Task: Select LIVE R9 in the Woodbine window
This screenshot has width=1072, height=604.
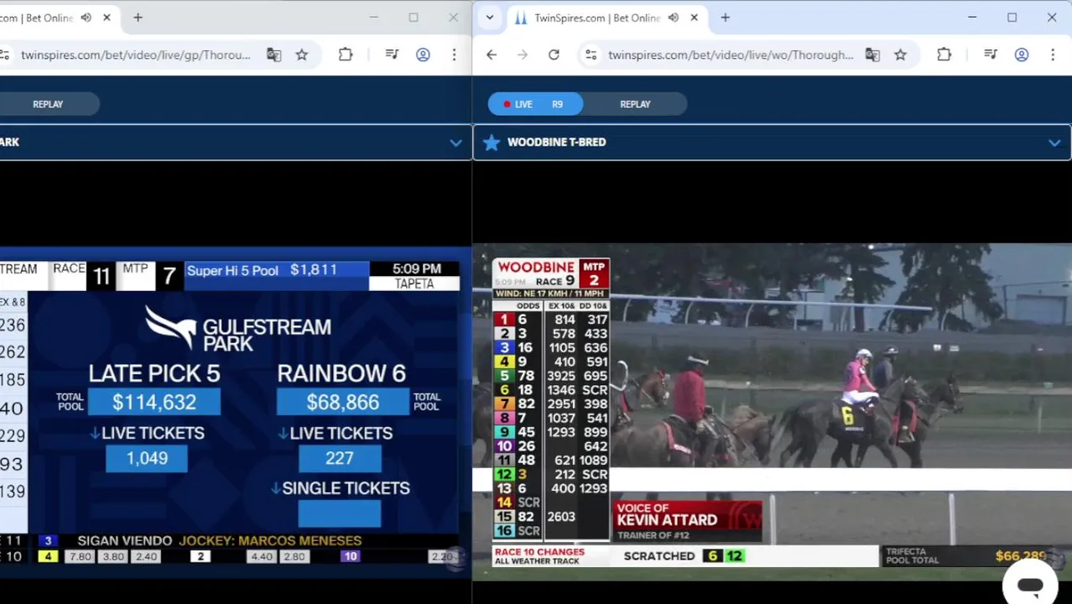Action: [535, 104]
